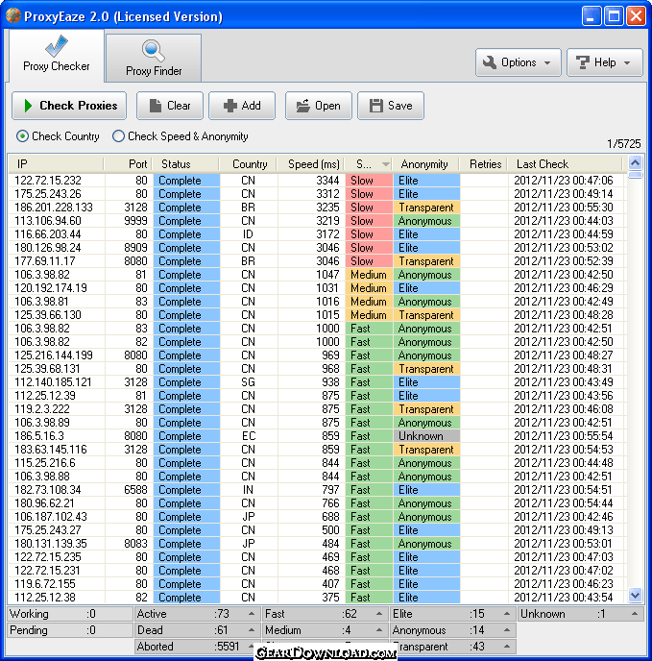Click Medium speed cell of 120.192.174.19
Viewport: 652px width, 661px height.
click(369, 288)
